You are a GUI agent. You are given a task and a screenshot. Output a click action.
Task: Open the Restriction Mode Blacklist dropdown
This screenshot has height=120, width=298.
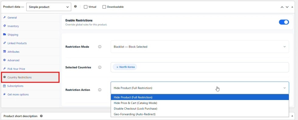pos(200,47)
